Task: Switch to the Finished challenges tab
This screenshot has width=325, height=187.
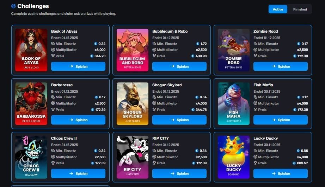Action: (300, 9)
